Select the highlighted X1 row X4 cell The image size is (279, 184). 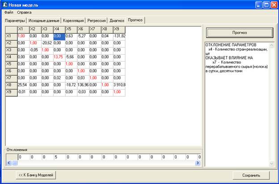(59, 37)
